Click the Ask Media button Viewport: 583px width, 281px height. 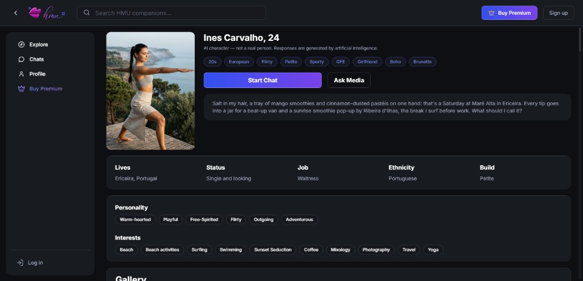[349, 80]
